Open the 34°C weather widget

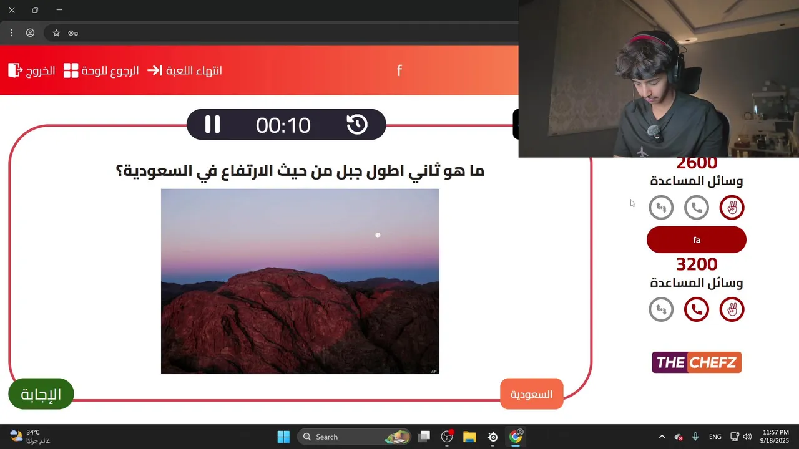click(x=30, y=437)
